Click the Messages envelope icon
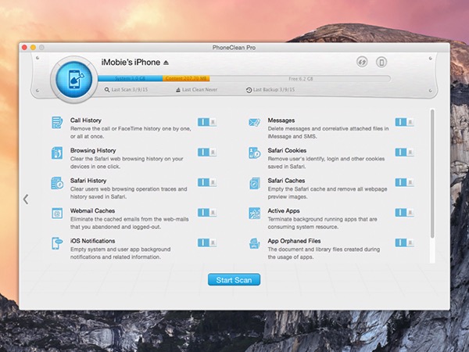This screenshot has width=469, height=352. coord(254,123)
